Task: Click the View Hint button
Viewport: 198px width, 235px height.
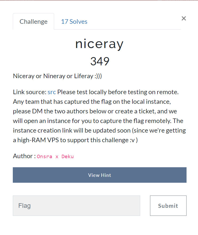Action: click(100, 175)
